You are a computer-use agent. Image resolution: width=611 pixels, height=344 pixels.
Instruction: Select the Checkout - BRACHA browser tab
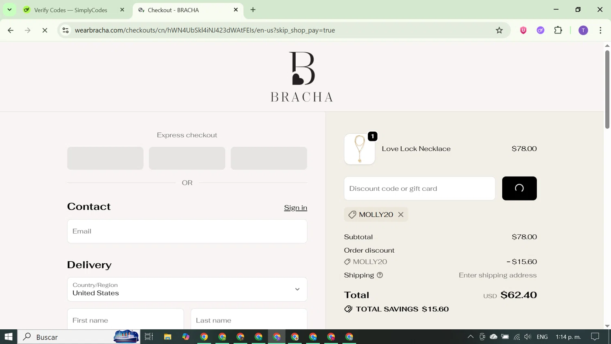pos(187,10)
